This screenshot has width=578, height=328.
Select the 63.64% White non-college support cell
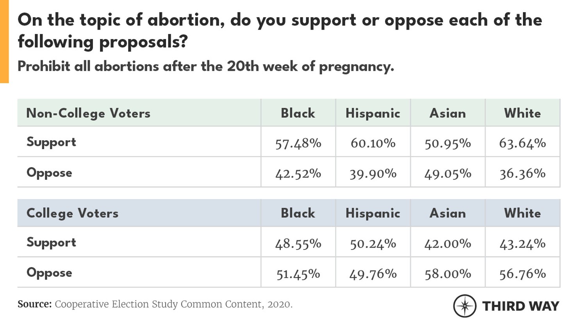pos(522,143)
